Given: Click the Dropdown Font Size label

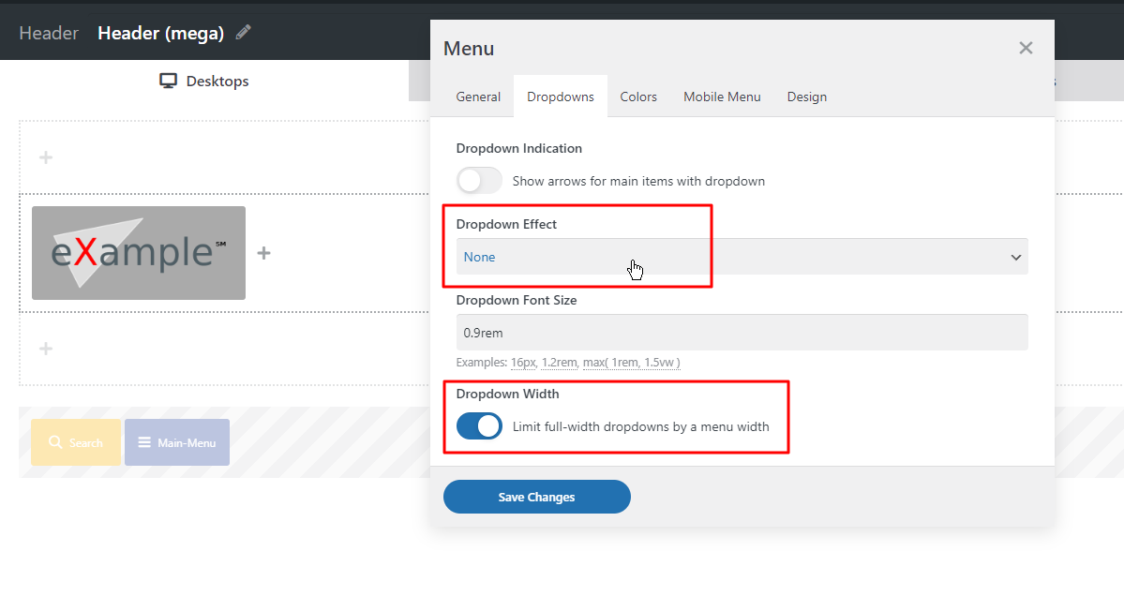Looking at the screenshot, I should click(x=517, y=300).
